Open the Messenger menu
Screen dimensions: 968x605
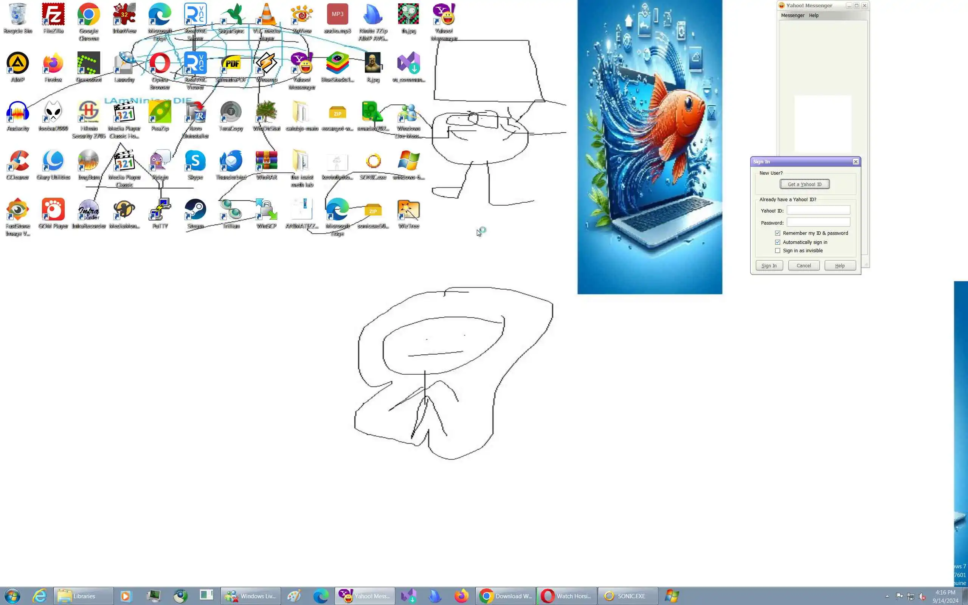tap(793, 16)
